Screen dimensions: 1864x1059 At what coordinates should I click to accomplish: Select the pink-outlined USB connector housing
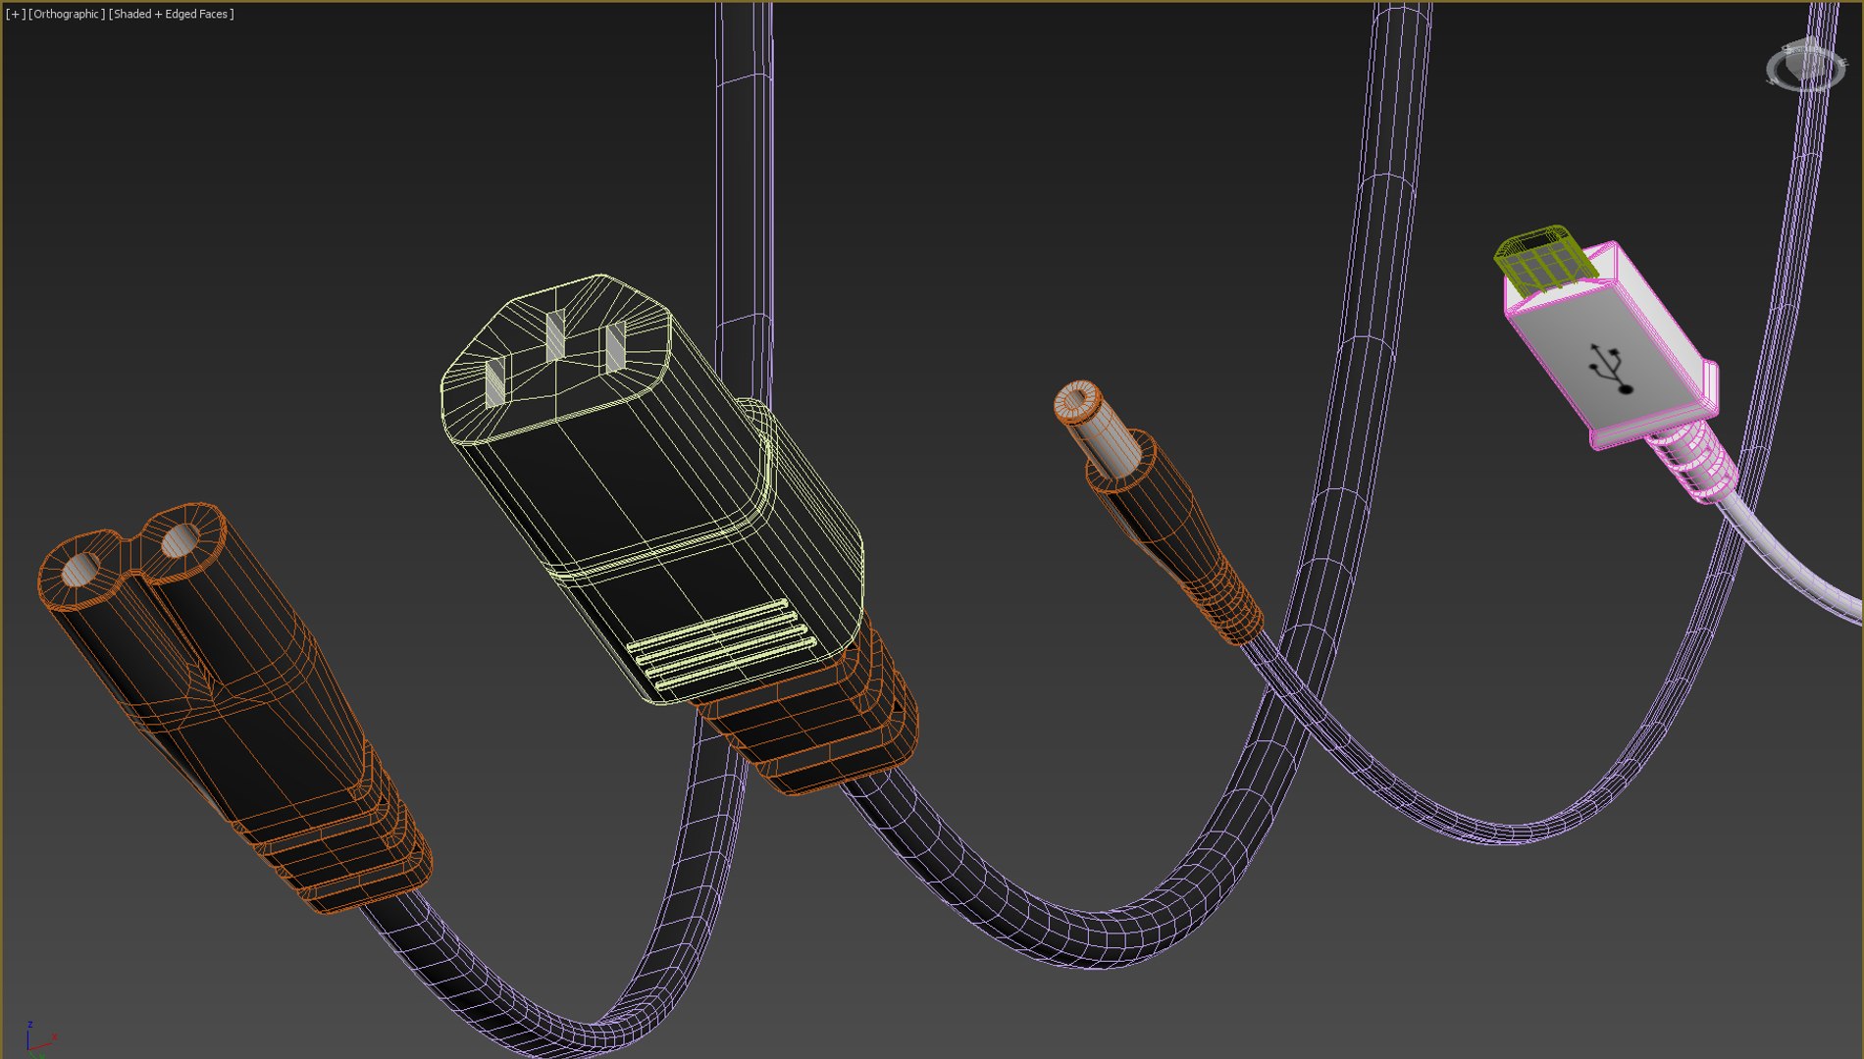1612,348
